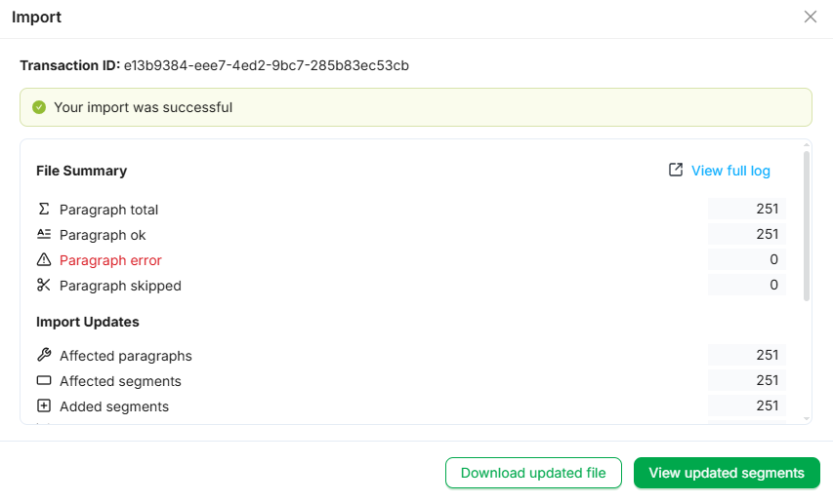
Task: Click the Paragraph skipped count value 0
Action: (773, 285)
